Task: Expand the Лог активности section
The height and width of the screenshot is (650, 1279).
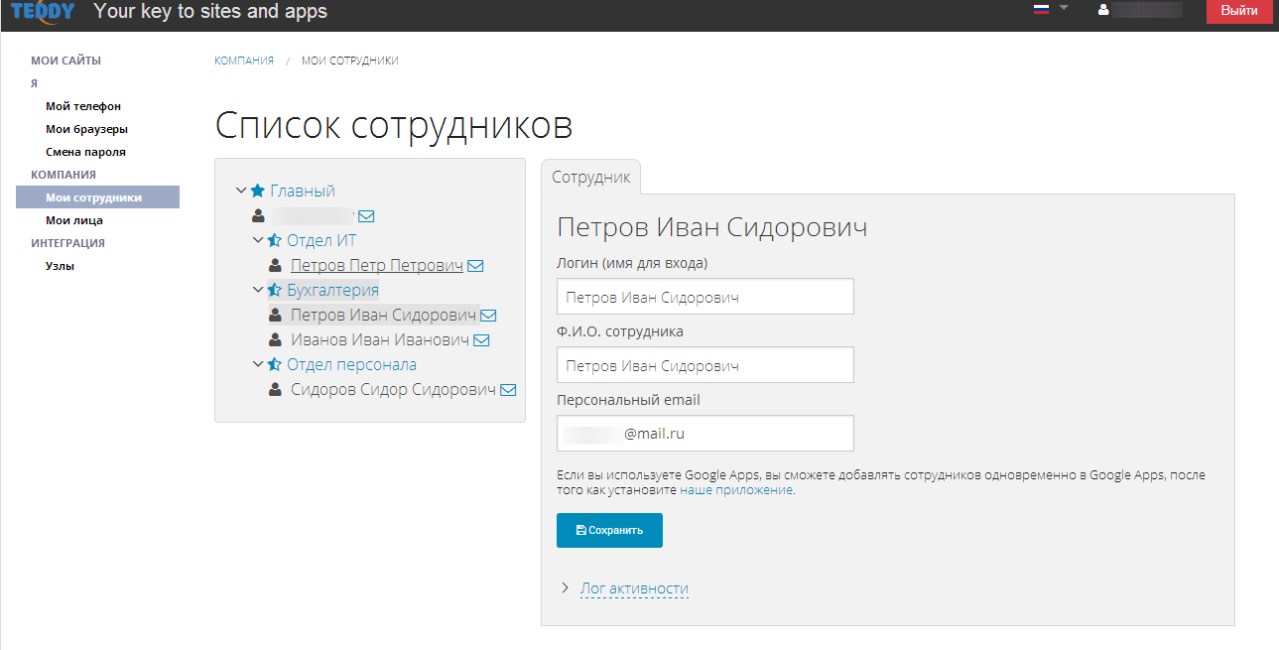Action: [x=634, y=588]
